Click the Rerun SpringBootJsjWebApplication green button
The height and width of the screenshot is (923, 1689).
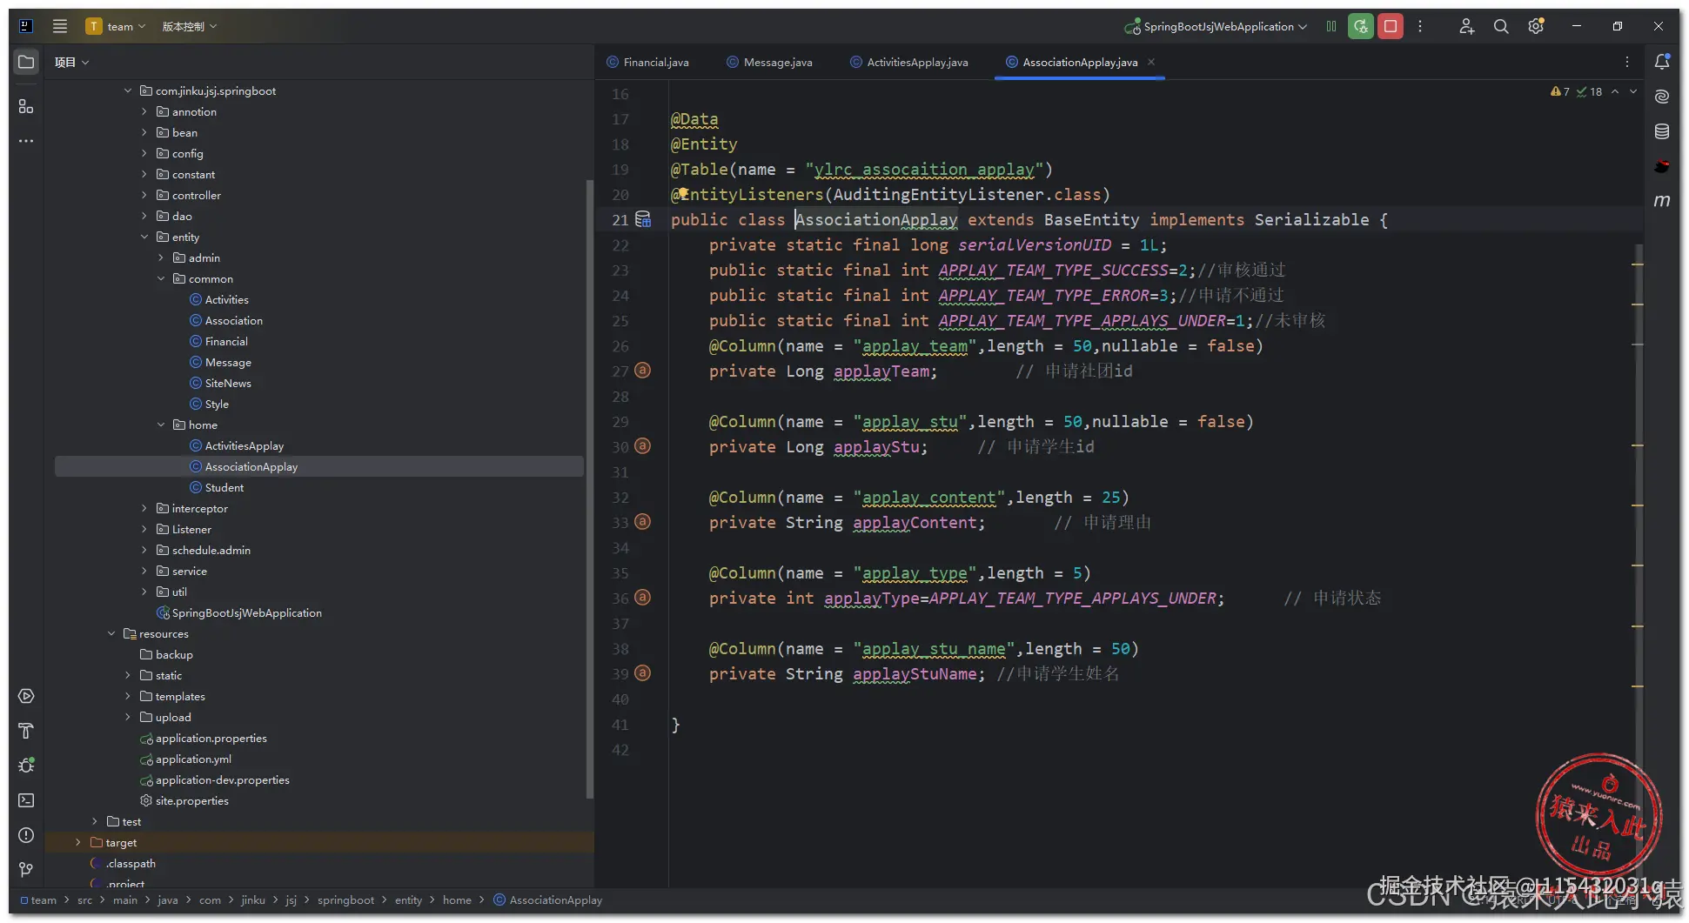[1360, 27]
